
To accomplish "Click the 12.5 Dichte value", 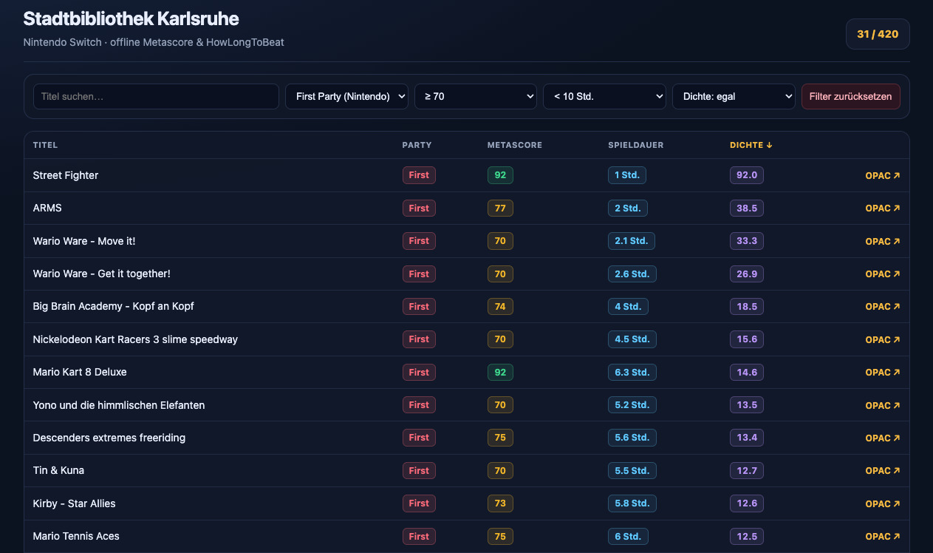I will [x=747, y=536].
